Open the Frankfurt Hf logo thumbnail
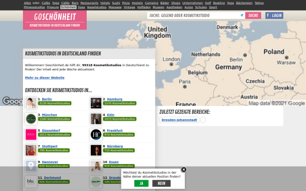This screenshot has height=191, width=306. (96, 134)
